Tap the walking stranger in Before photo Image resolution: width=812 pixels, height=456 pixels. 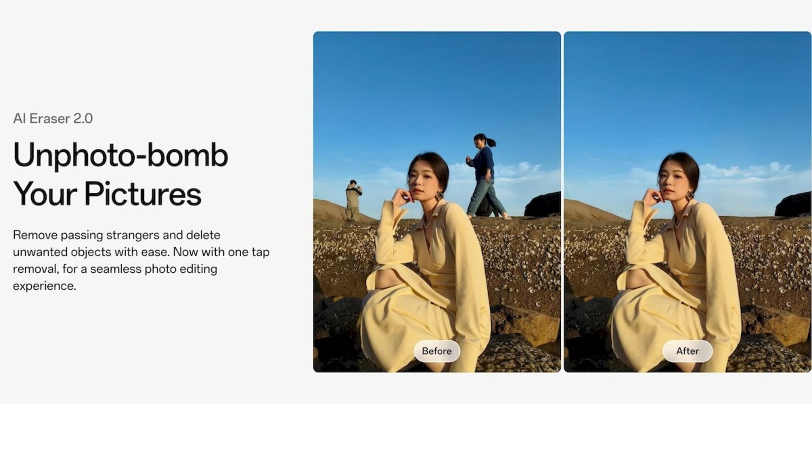pos(486,176)
